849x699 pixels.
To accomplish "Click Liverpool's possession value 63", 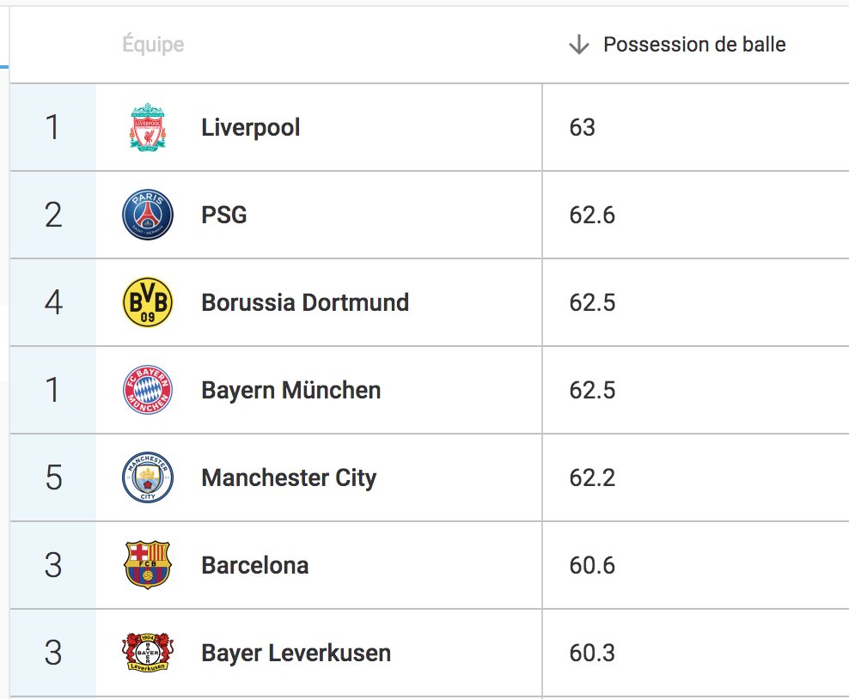I will [x=582, y=128].
